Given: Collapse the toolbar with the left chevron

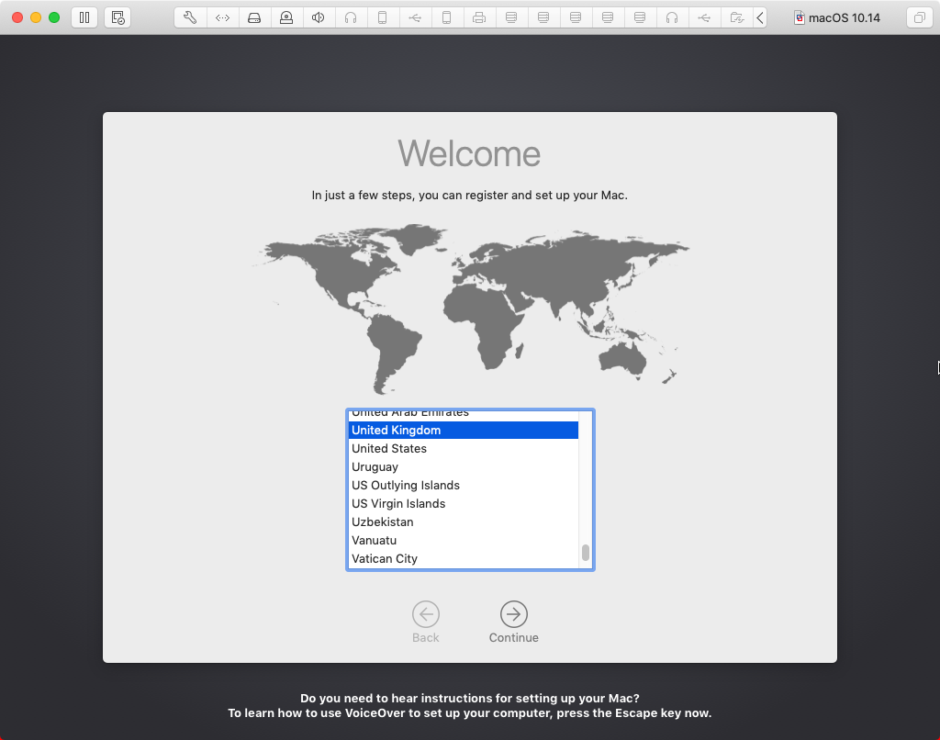Looking at the screenshot, I should 760,17.
